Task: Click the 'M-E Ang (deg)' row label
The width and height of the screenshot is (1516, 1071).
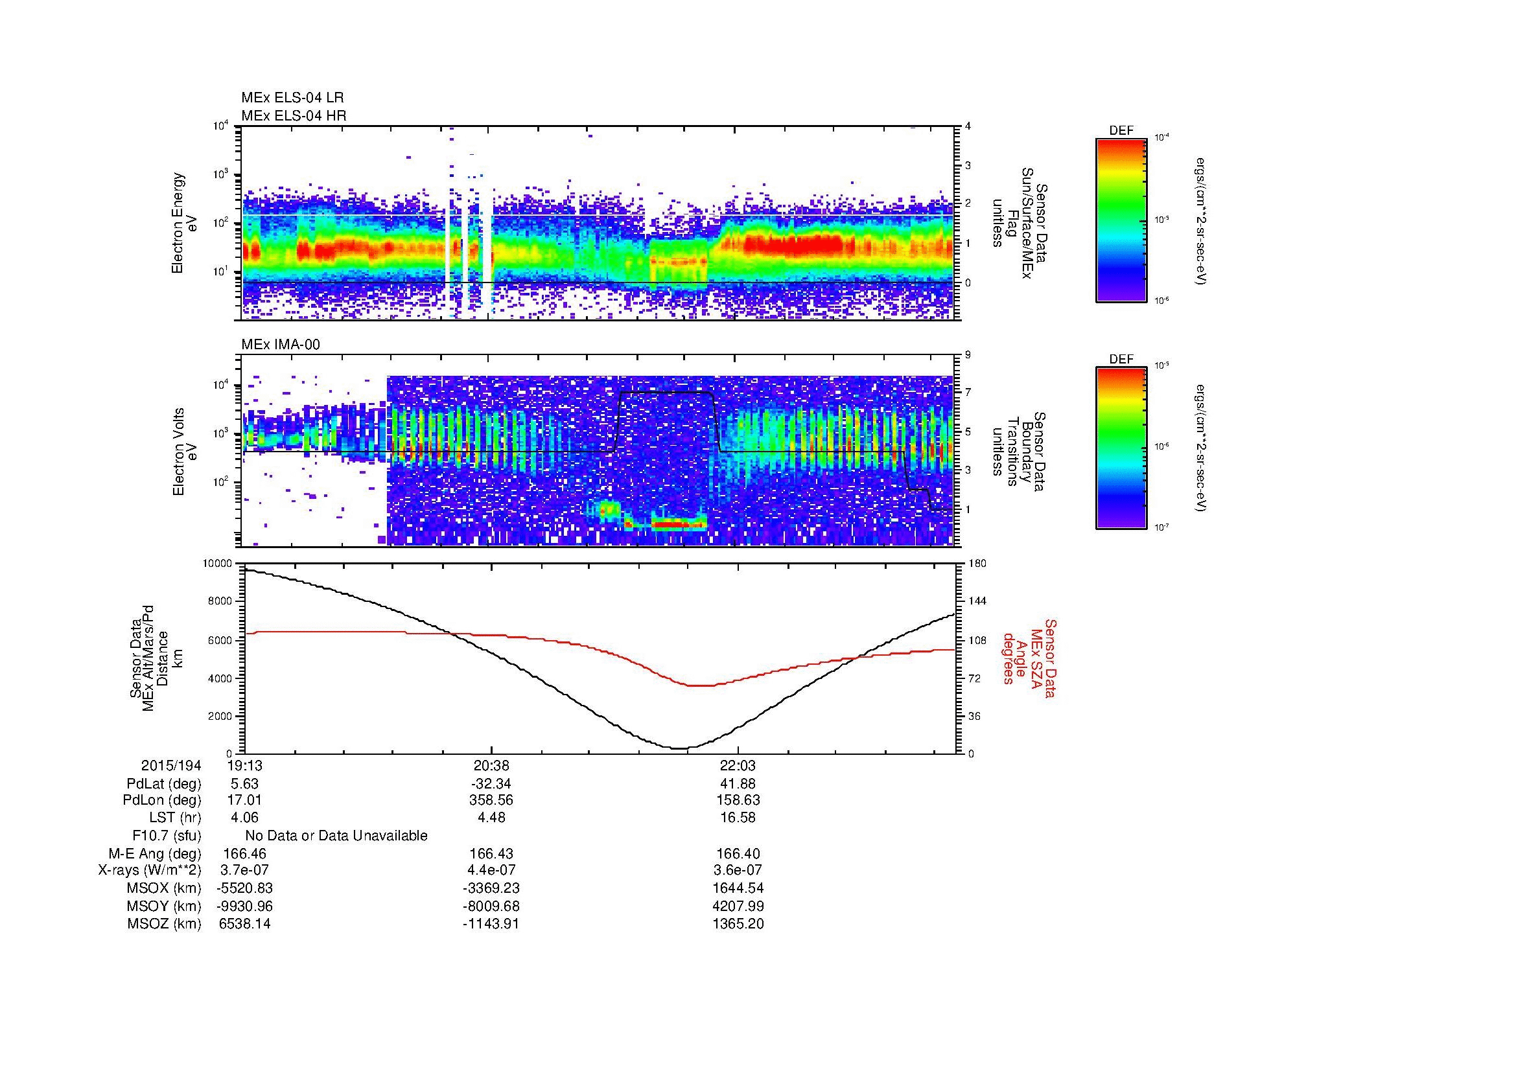Action: click(x=154, y=854)
